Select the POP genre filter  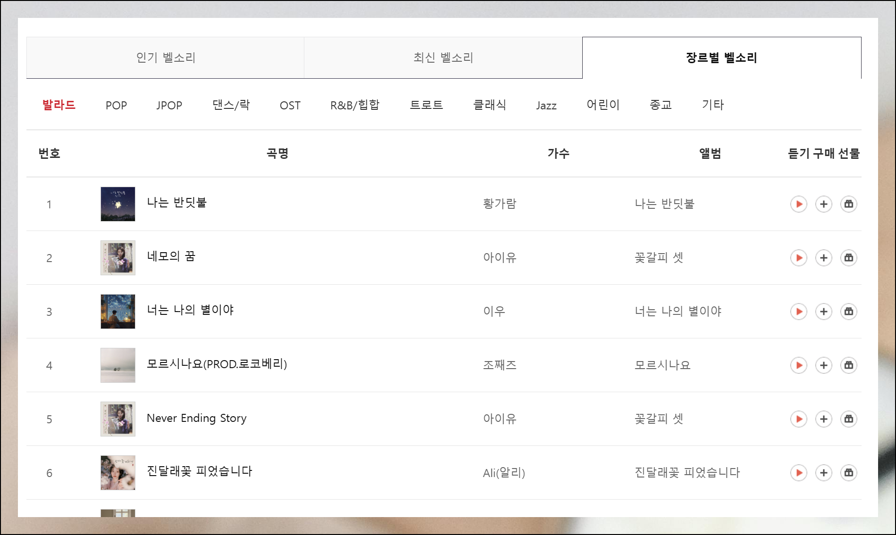click(x=116, y=105)
